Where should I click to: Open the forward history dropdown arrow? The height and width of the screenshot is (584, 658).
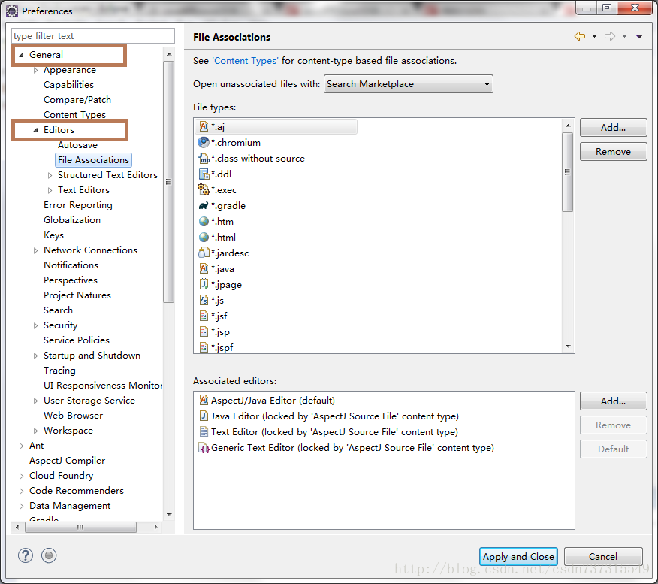[x=624, y=36]
